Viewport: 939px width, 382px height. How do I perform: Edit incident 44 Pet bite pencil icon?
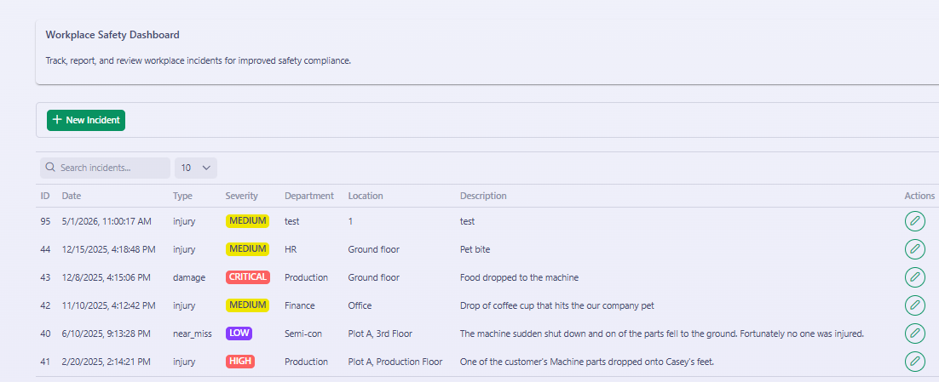point(914,248)
